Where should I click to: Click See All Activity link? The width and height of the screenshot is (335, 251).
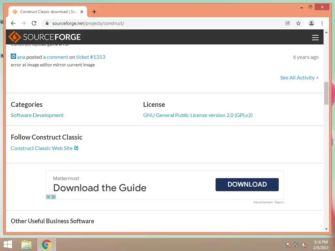299,78
